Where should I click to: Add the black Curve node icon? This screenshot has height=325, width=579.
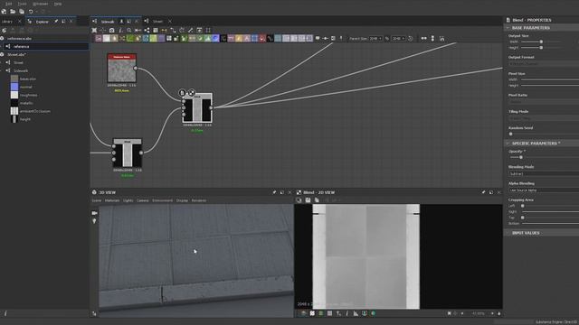(x=270, y=38)
